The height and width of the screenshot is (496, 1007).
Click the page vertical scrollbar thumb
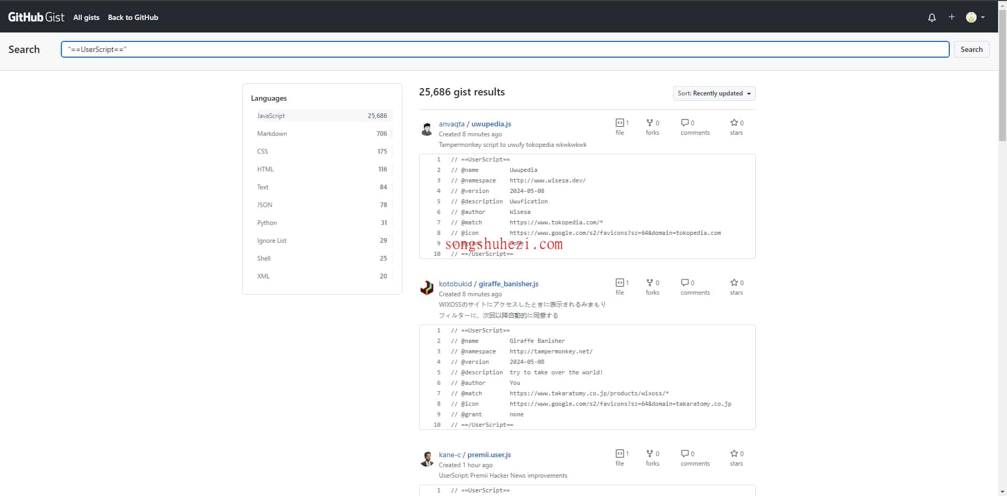(x=1002, y=75)
